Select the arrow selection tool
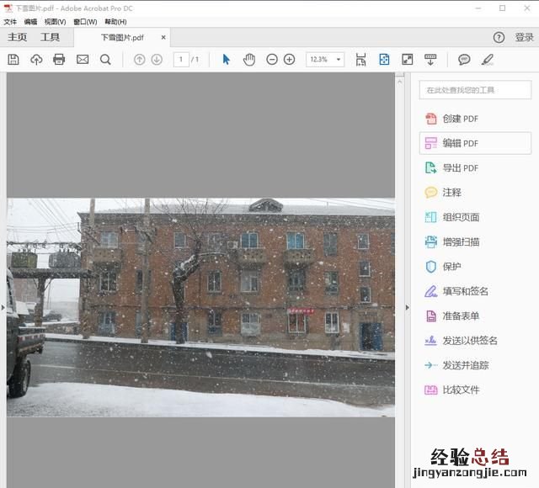The image size is (539, 488). (226, 60)
